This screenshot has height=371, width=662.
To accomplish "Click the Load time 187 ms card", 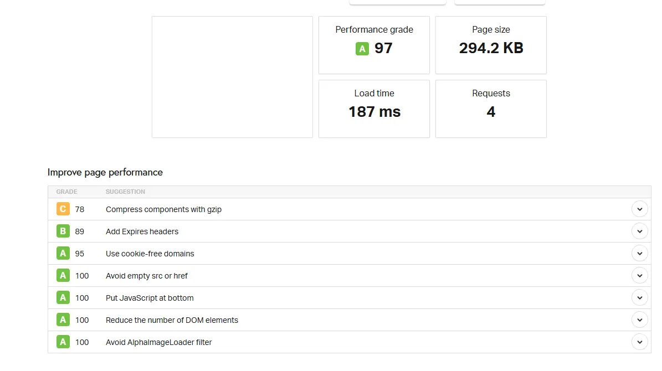I will coord(374,109).
